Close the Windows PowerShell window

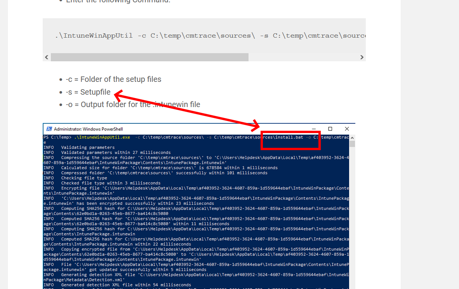(347, 129)
